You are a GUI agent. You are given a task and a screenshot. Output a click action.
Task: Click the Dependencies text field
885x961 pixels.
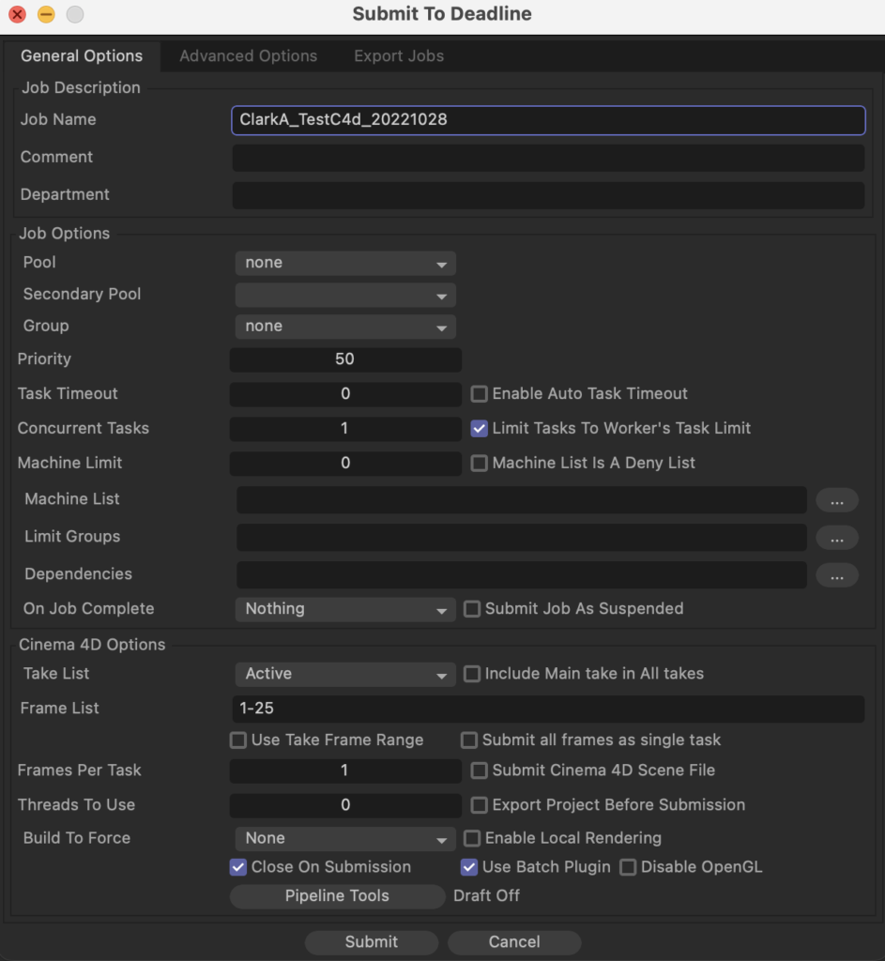point(522,575)
